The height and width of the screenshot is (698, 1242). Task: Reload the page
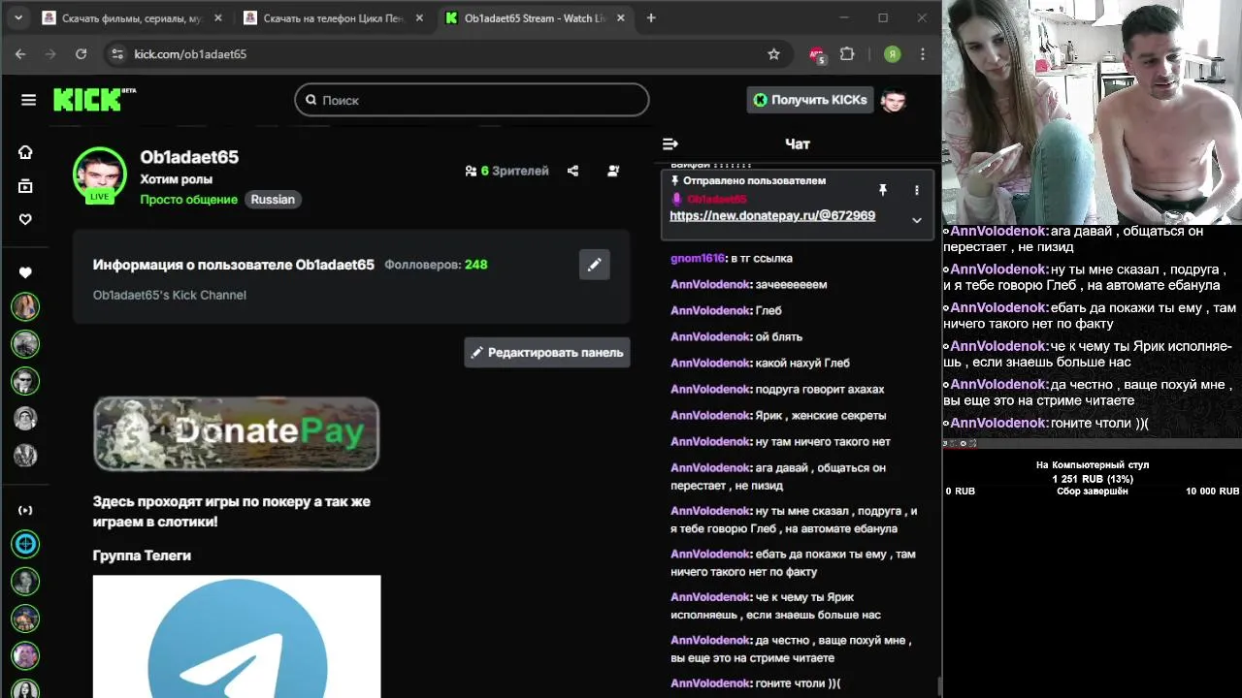tap(81, 54)
